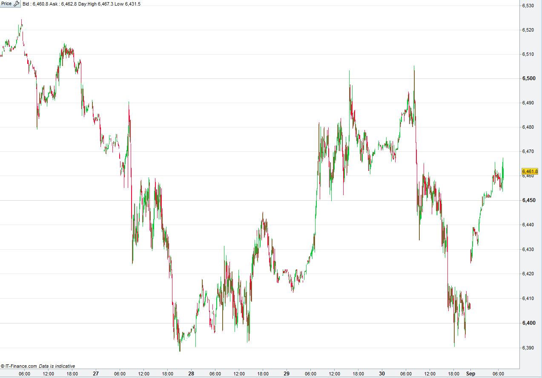Click the 6,490 price axis label
Viewport: 542px width, 378px height.
point(528,103)
